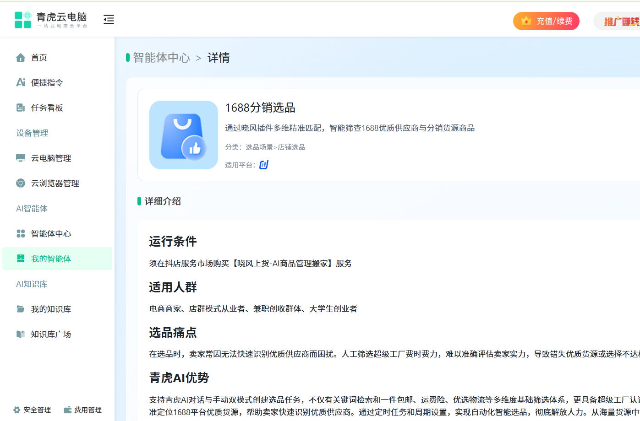Image resolution: width=640 pixels, height=421 pixels.
Task: Click the 1688分销选品 title
Action: [260, 108]
